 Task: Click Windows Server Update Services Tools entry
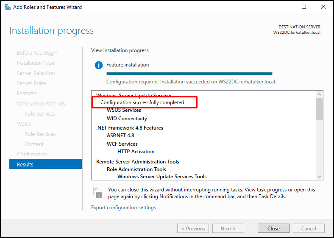(x=162, y=177)
